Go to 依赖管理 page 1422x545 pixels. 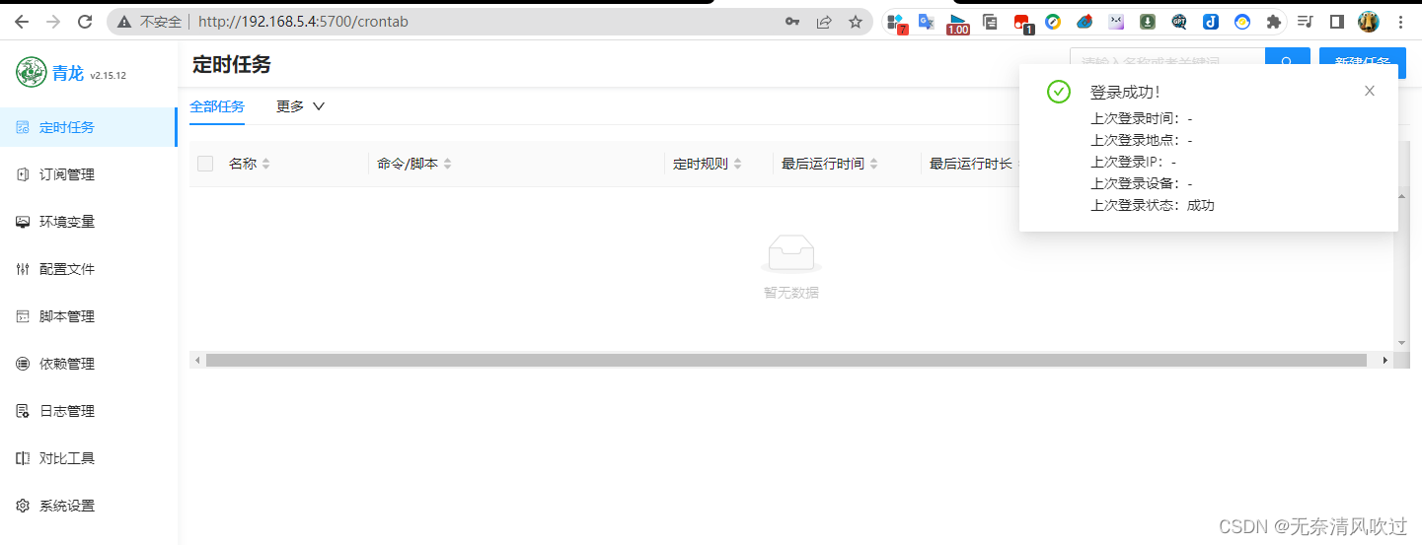point(88,364)
